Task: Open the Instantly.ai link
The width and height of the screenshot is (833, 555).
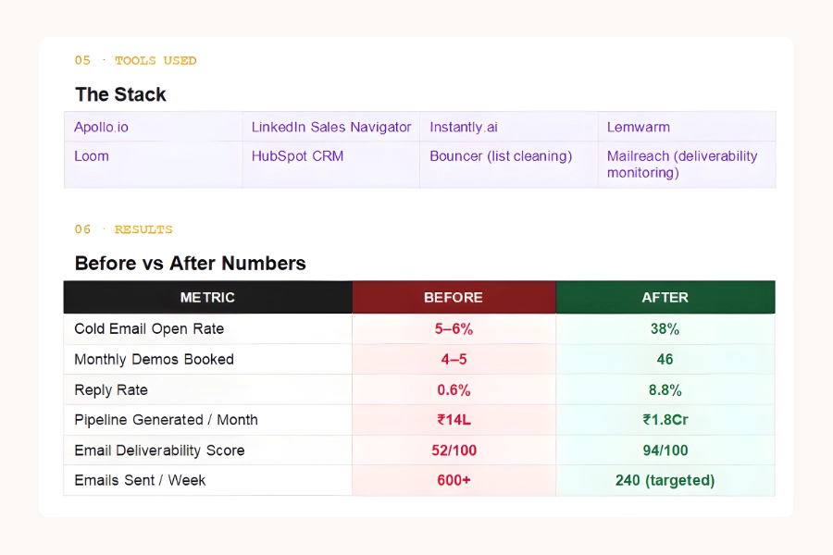Action: [x=464, y=128]
